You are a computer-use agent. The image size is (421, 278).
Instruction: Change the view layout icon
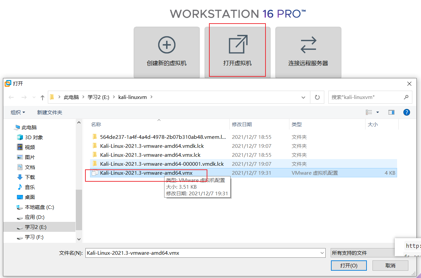coord(369,112)
